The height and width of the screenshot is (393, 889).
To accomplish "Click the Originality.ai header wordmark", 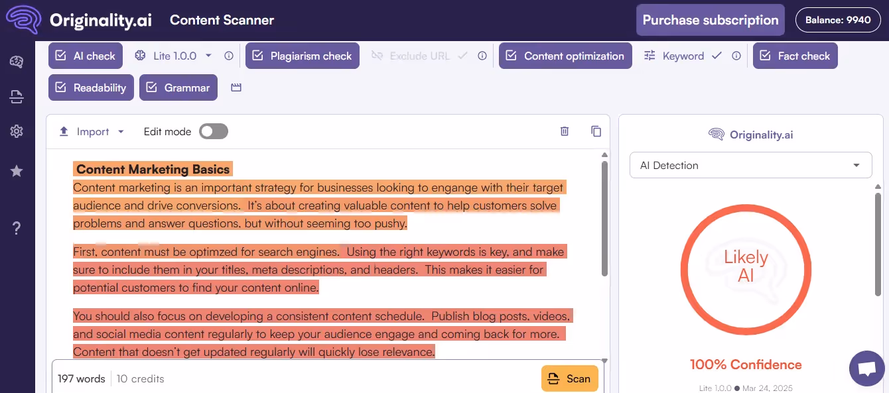I will coord(101,21).
